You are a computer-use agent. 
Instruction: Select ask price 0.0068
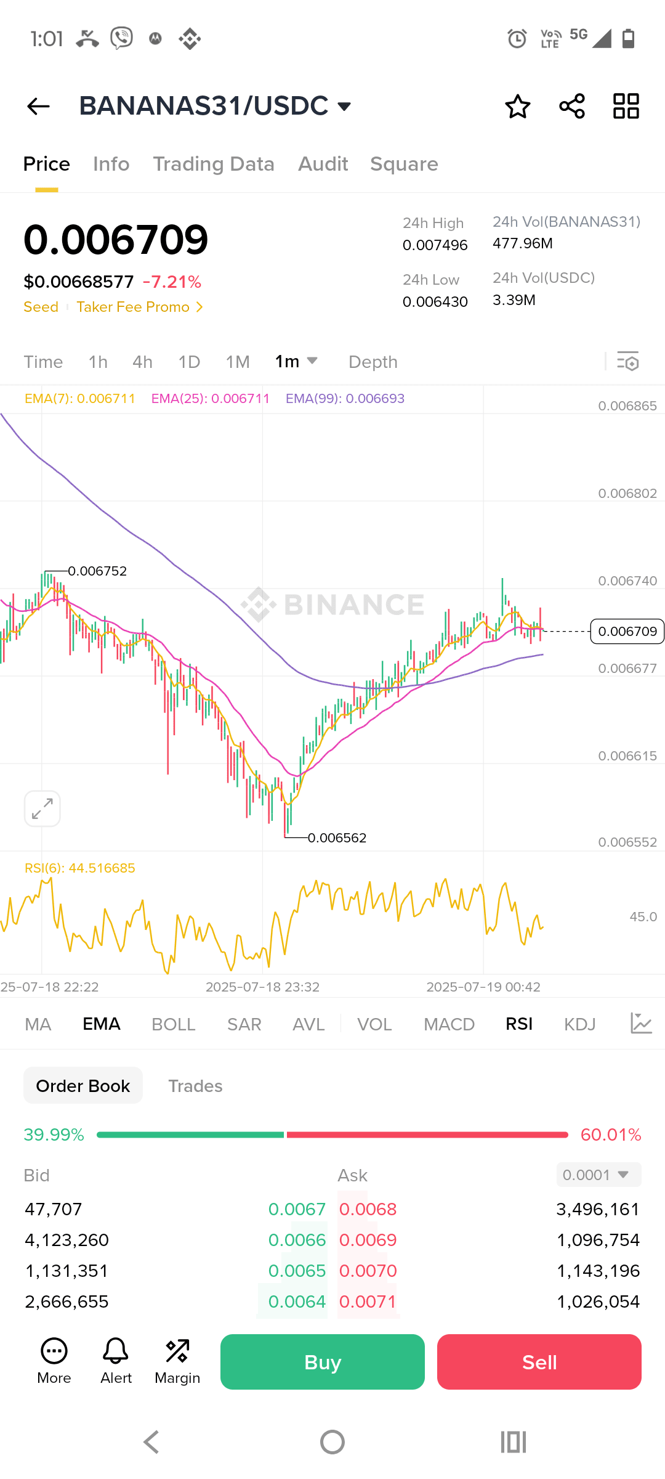[368, 1209]
